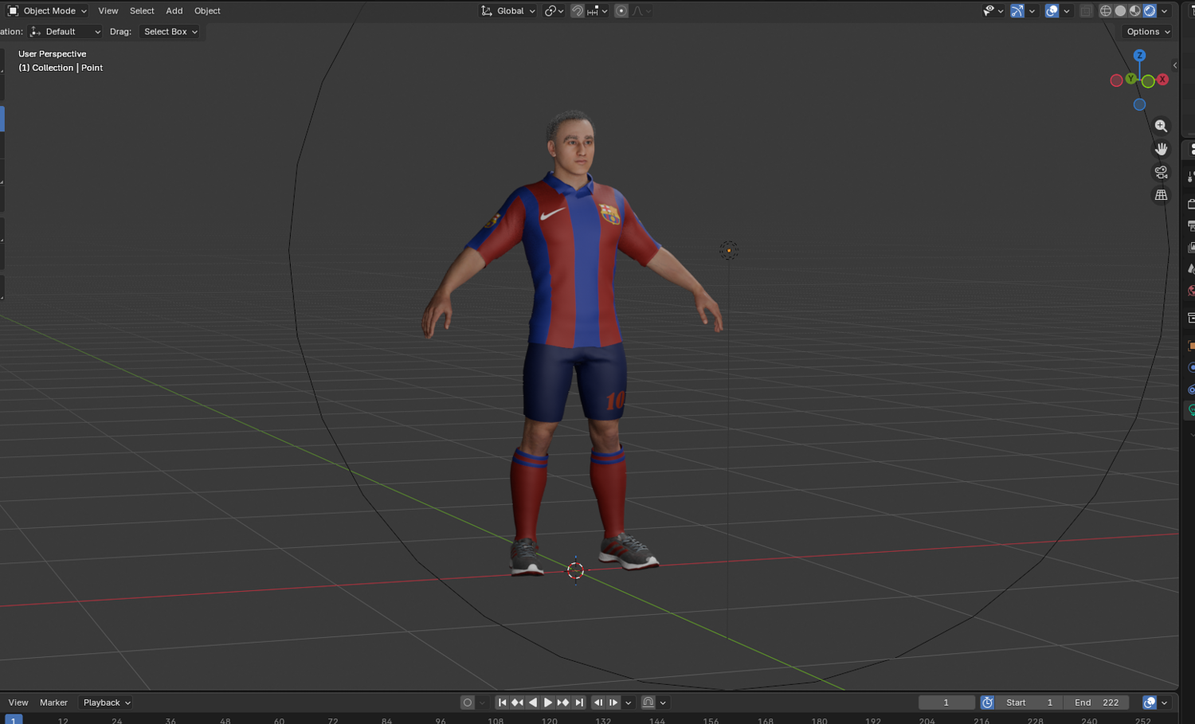Expand the Select Box drag dropdown
This screenshot has width=1195, height=724.
coord(170,32)
